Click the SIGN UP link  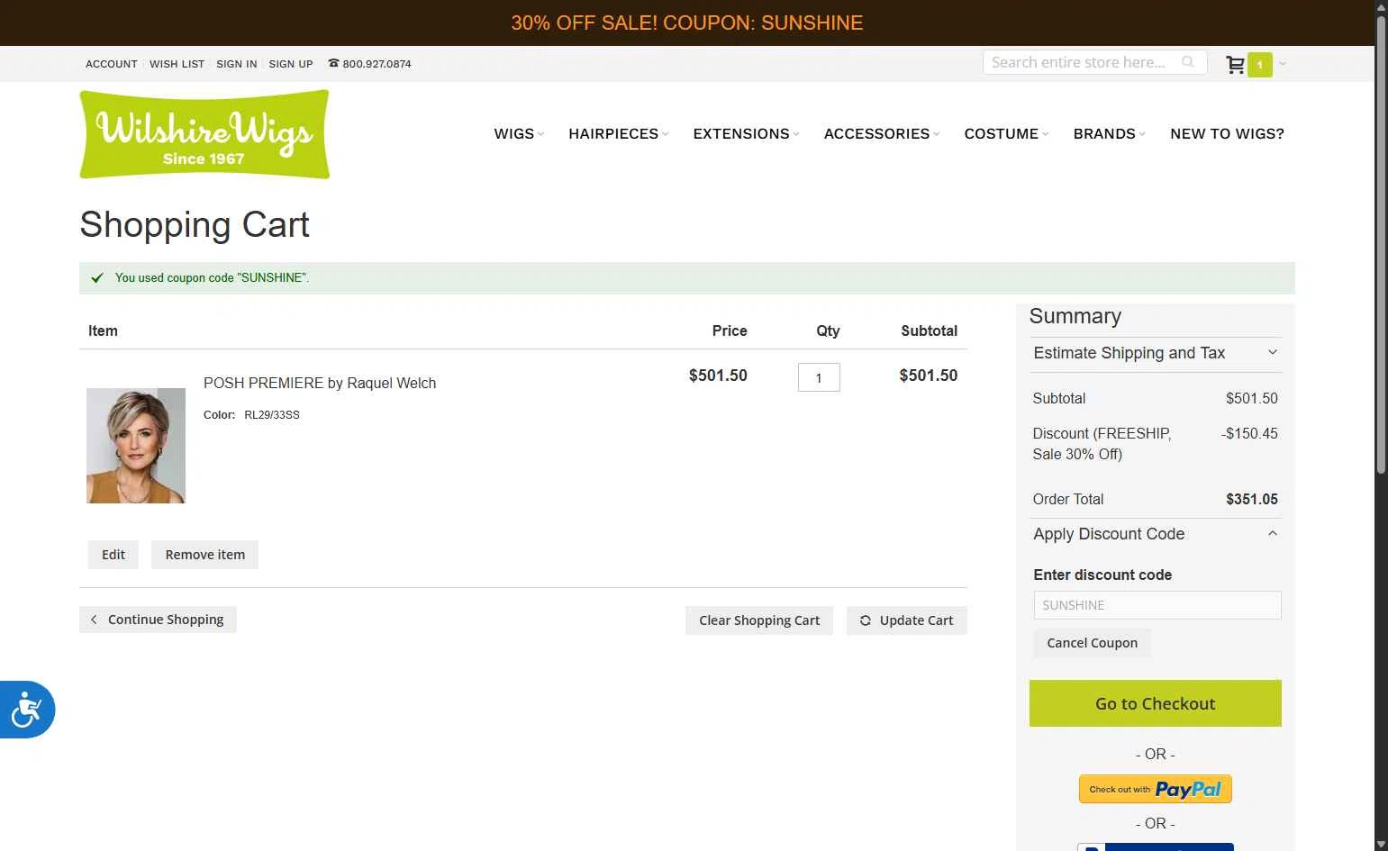[x=291, y=64]
